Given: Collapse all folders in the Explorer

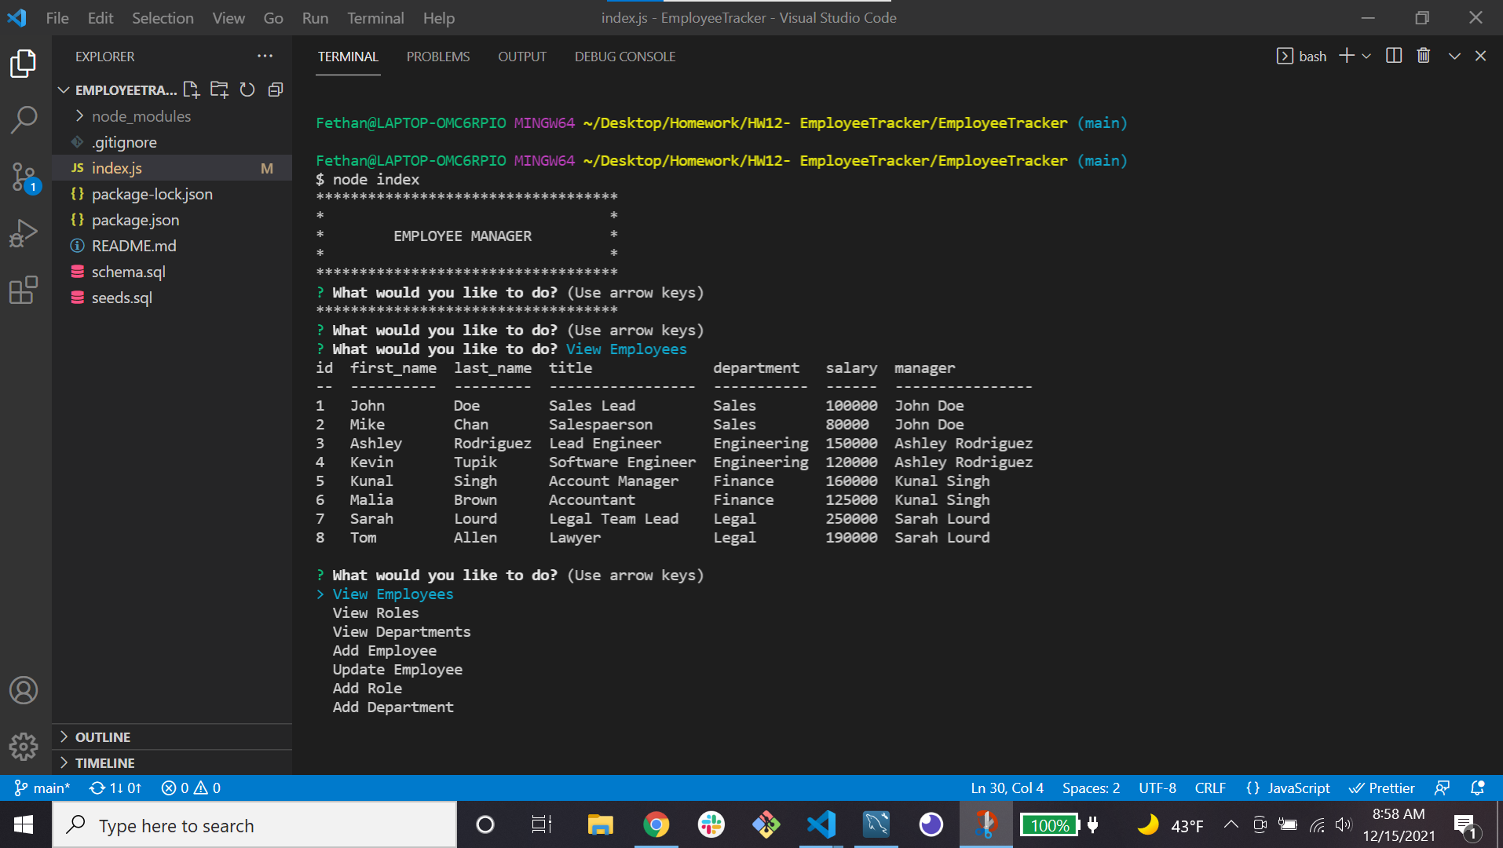Looking at the screenshot, I should (275, 90).
